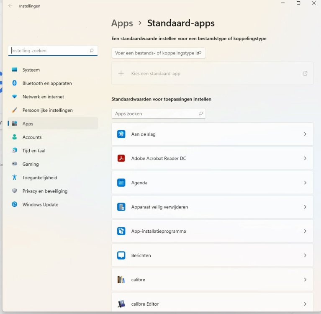Click the Netwerk en internet wifi icon
Image resolution: width=321 pixels, height=314 pixels.
tap(15, 96)
